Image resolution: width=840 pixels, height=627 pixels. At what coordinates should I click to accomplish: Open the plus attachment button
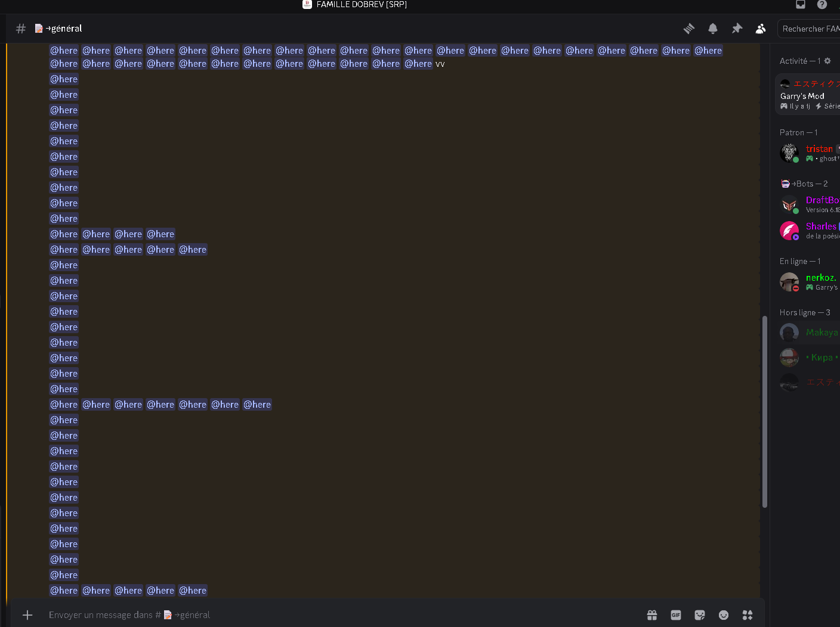click(x=27, y=615)
